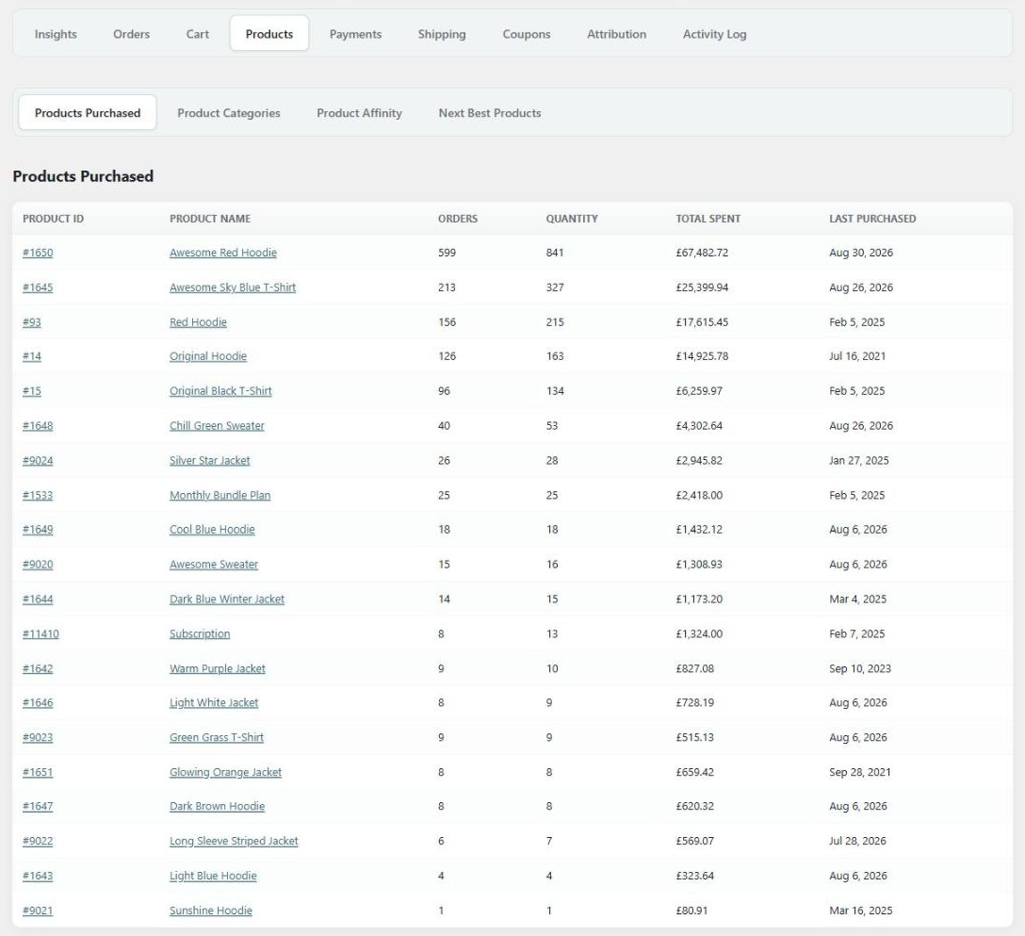View the Sunshine Hoodie product
Image resolution: width=1025 pixels, height=936 pixels.
(210, 910)
